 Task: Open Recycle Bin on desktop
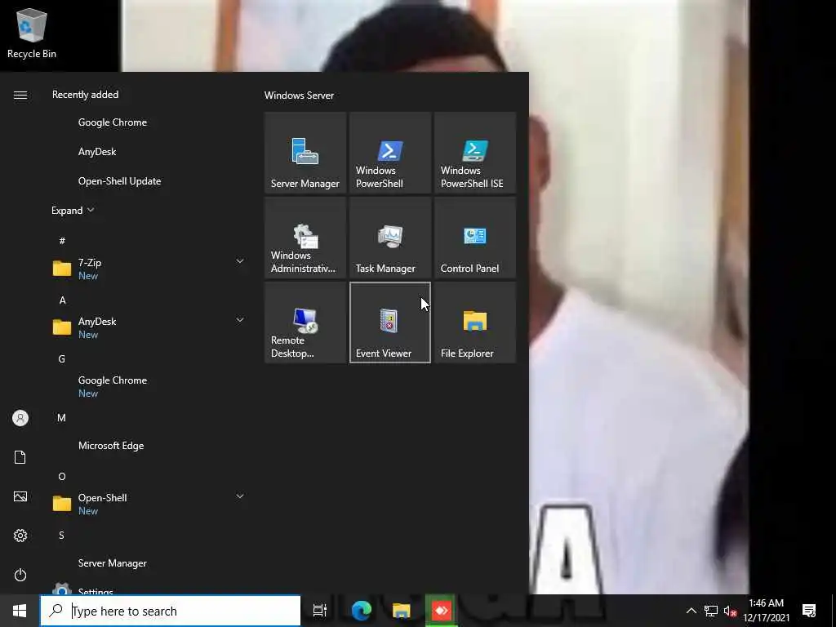tap(32, 33)
